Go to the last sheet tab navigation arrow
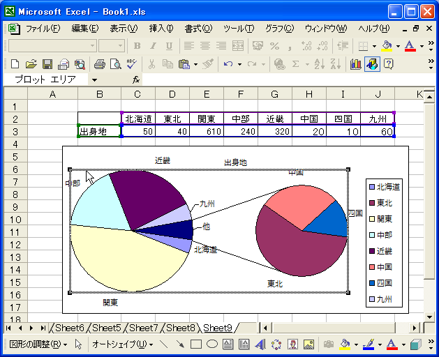 click(x=43, y=328)
